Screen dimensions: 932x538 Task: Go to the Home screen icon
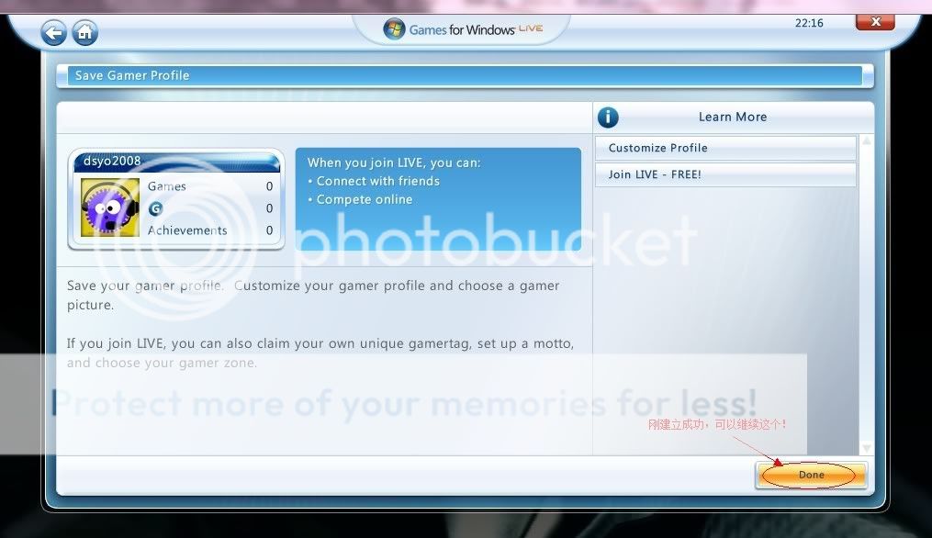(84, 33)
